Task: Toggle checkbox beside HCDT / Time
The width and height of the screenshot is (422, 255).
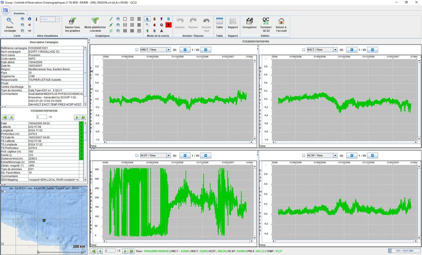Action: (137, 155)
